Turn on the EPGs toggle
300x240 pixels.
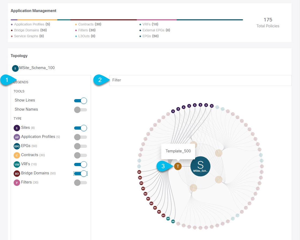point(81,146)
